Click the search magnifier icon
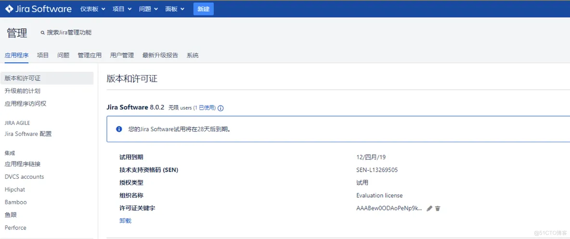This screenshot has width=570, height=239. [42, 33]
